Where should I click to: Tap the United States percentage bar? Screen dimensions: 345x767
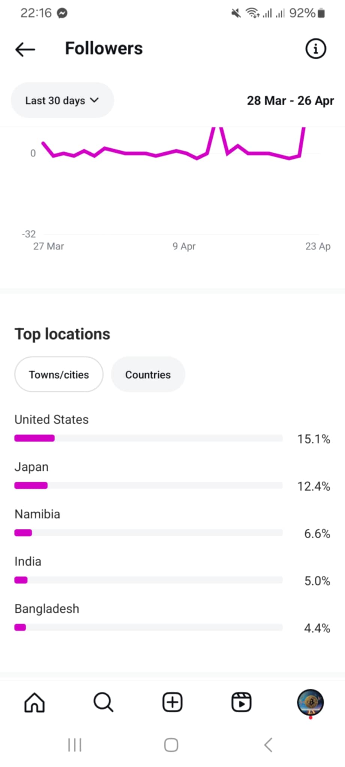(x=148, y=438)
